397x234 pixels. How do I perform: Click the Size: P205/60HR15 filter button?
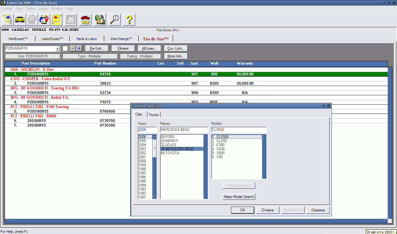click(33, 56)
